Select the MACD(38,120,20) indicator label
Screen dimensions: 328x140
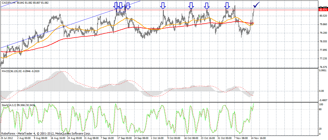point(12,71)
